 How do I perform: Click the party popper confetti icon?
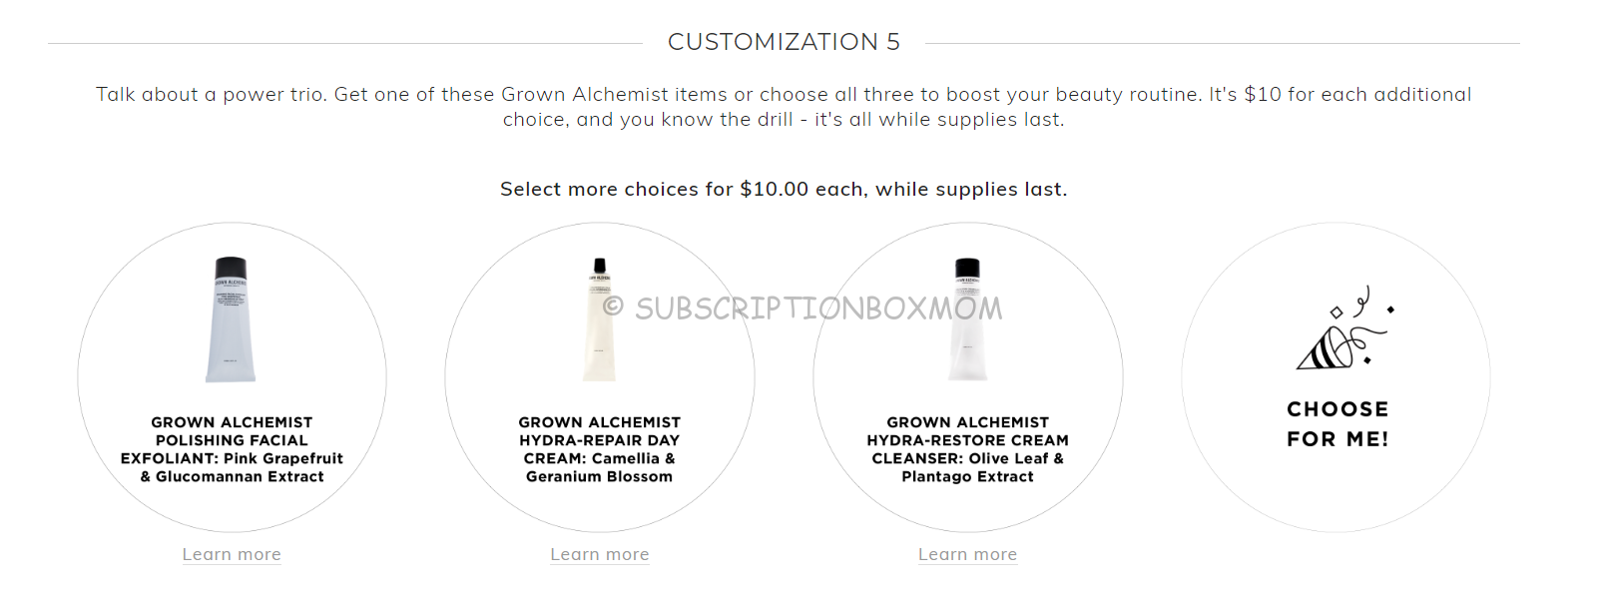point(1344,329)
